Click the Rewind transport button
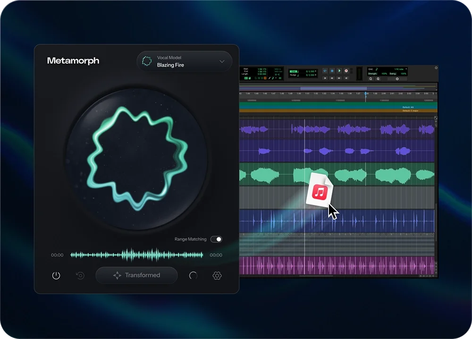The width and height of the screenshot is (472, 339). [x=332, y=78]
